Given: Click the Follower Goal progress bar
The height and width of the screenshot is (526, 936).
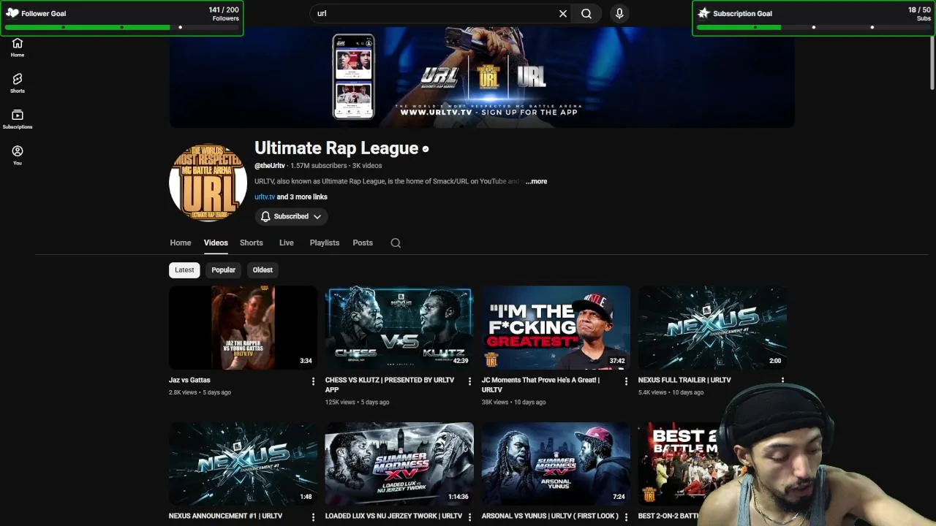Looking at the screenshot, I should click(122, 27).
